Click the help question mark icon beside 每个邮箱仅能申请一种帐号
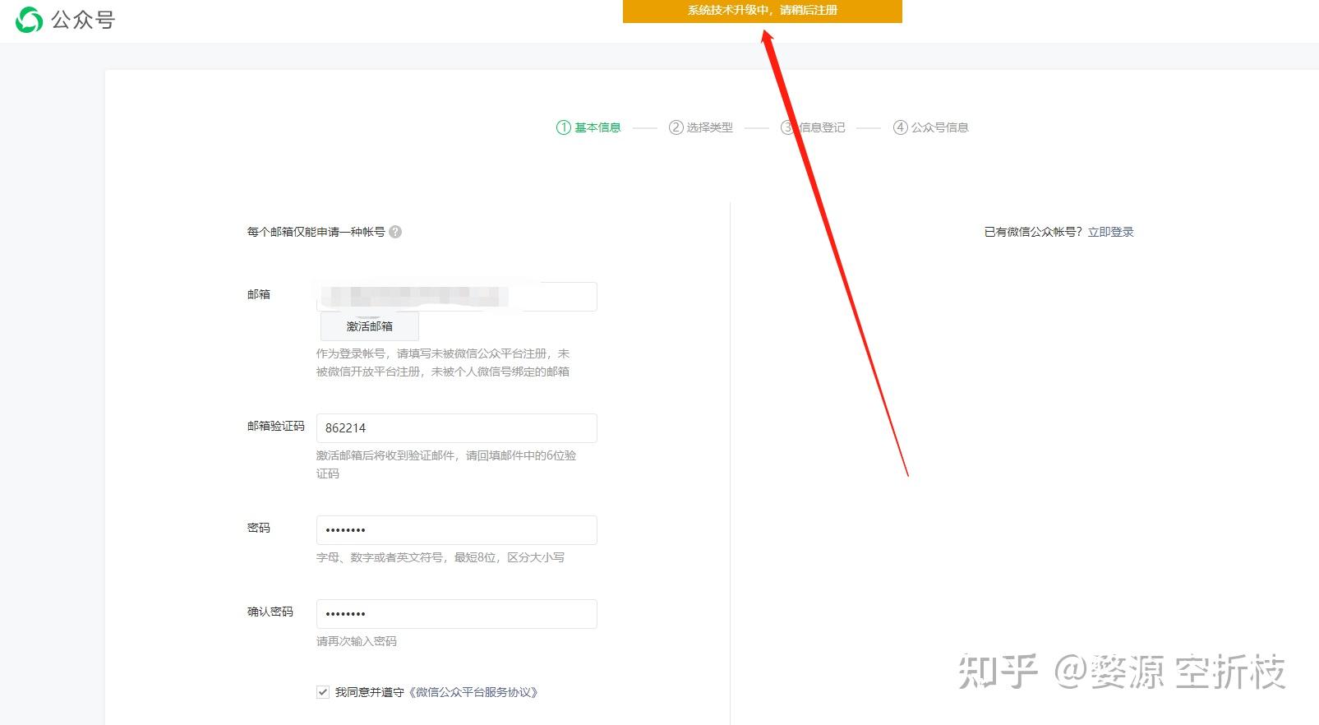The height and width of the screenshot is (725, 1319). [x=395, y=232]
